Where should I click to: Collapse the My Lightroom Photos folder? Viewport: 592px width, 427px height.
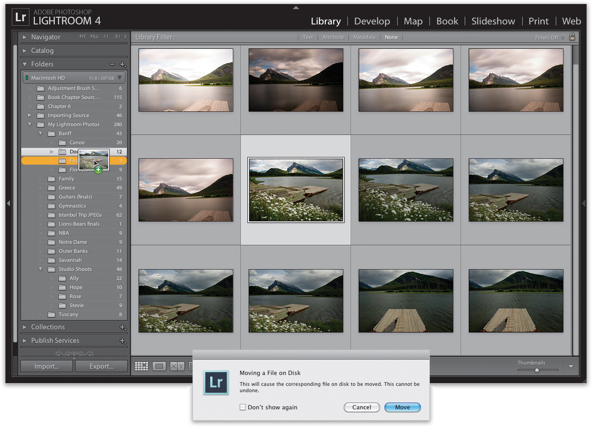coord(30,124)
